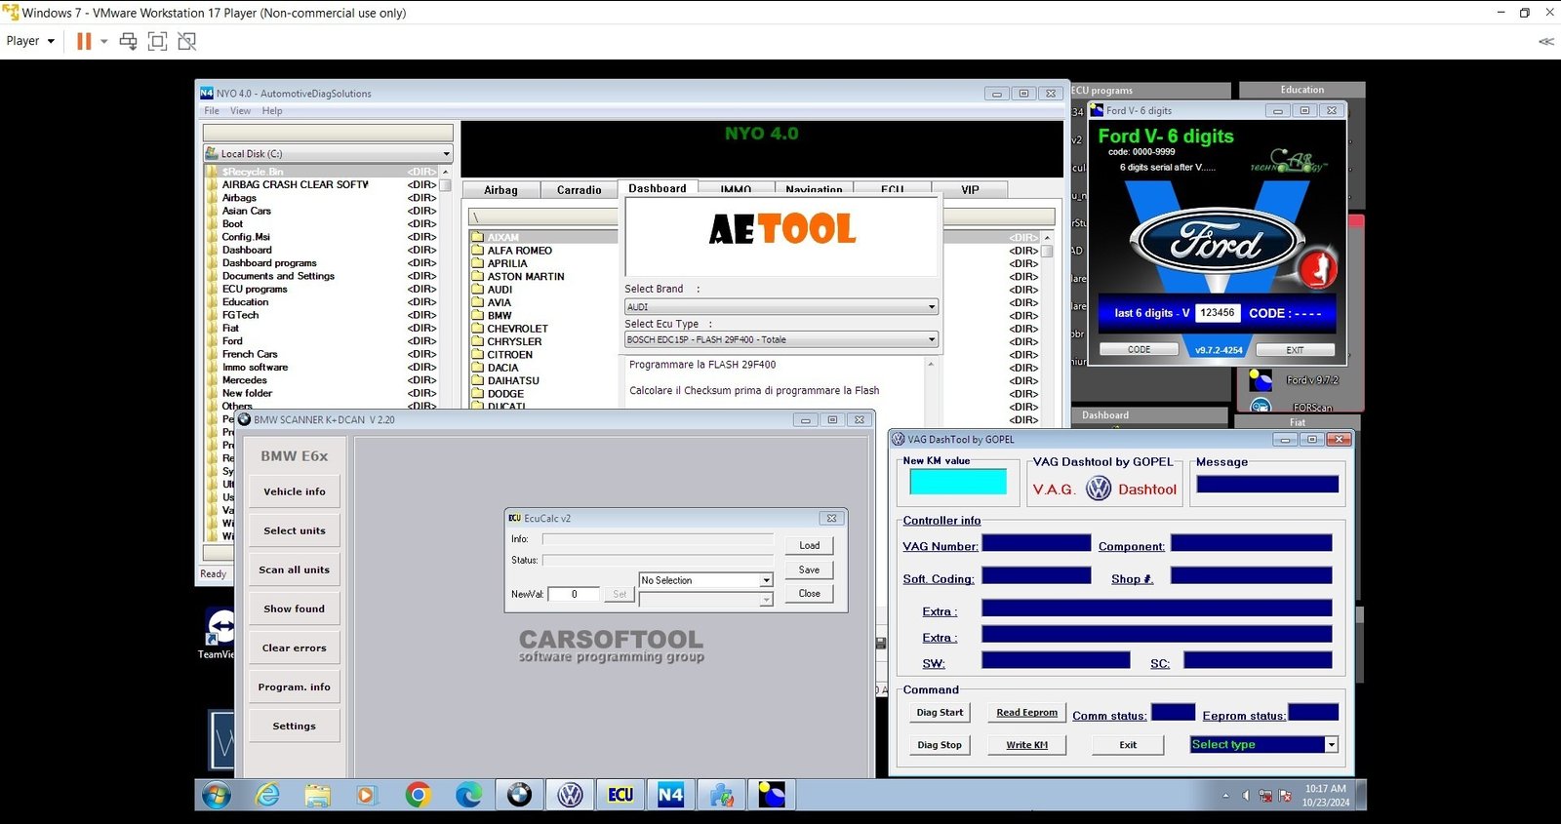Screen dimensions: 1561x824
Task: Click the FORScan shortcut icon
Action: 1261,406
